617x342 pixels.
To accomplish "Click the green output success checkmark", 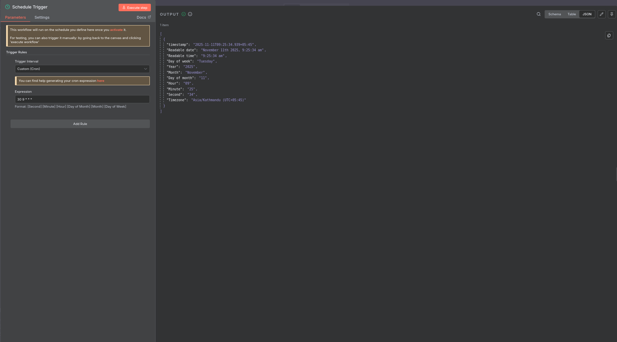I will click(x=183, y=14).
